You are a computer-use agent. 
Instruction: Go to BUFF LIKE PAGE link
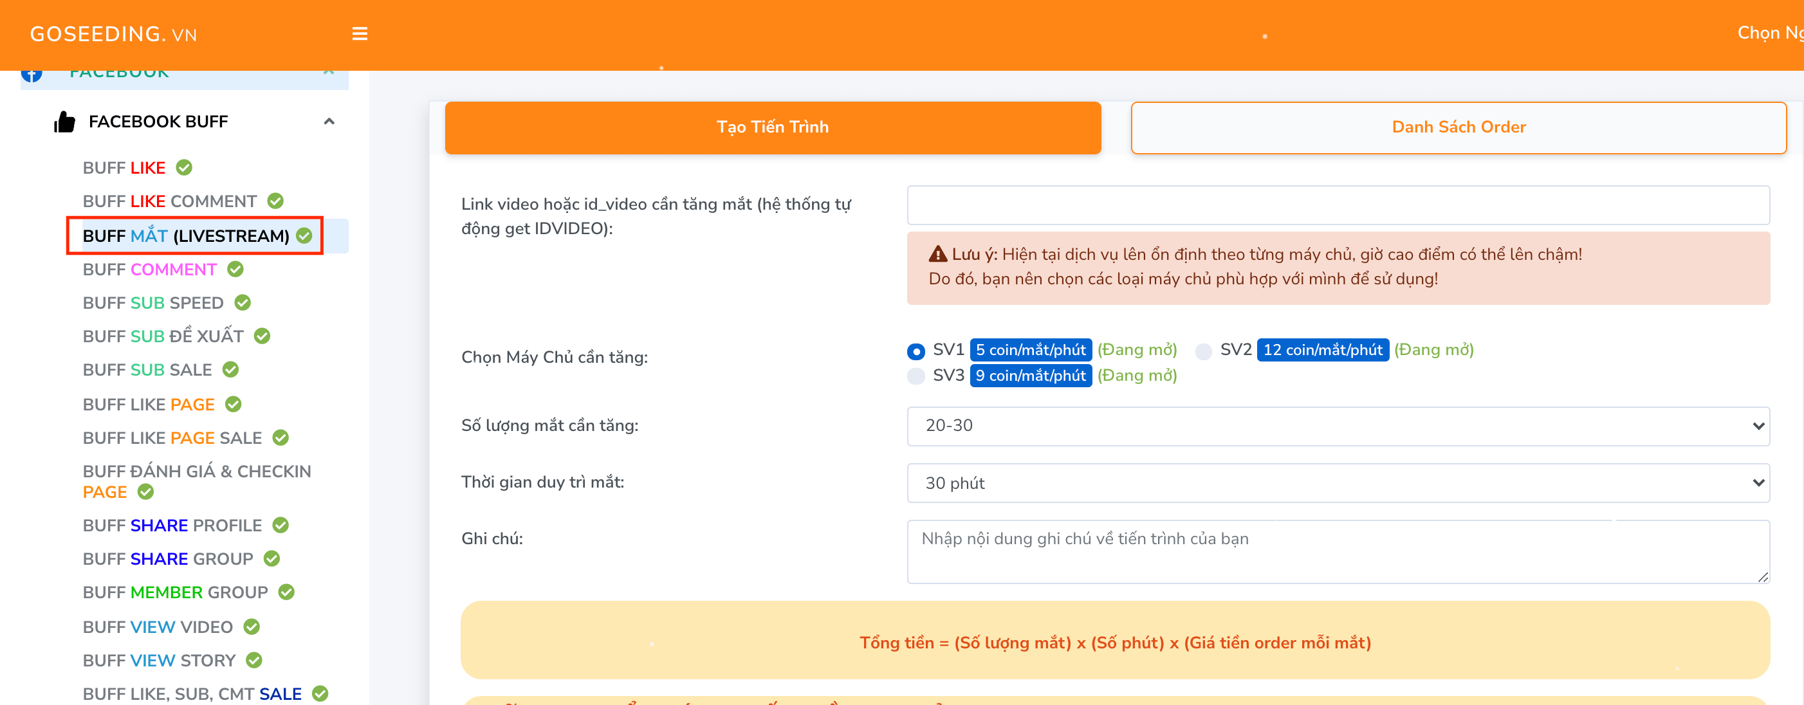click(x=149, y=404)
